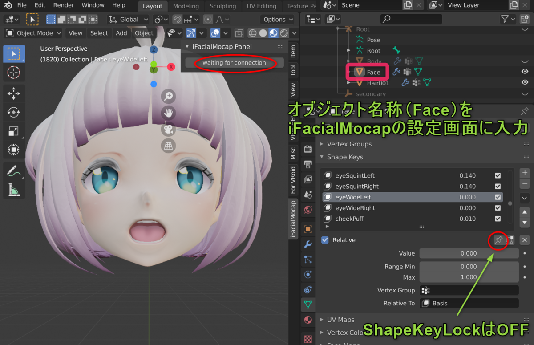
Task: Open the Render properties tab icon
Action: pos(308,149)
